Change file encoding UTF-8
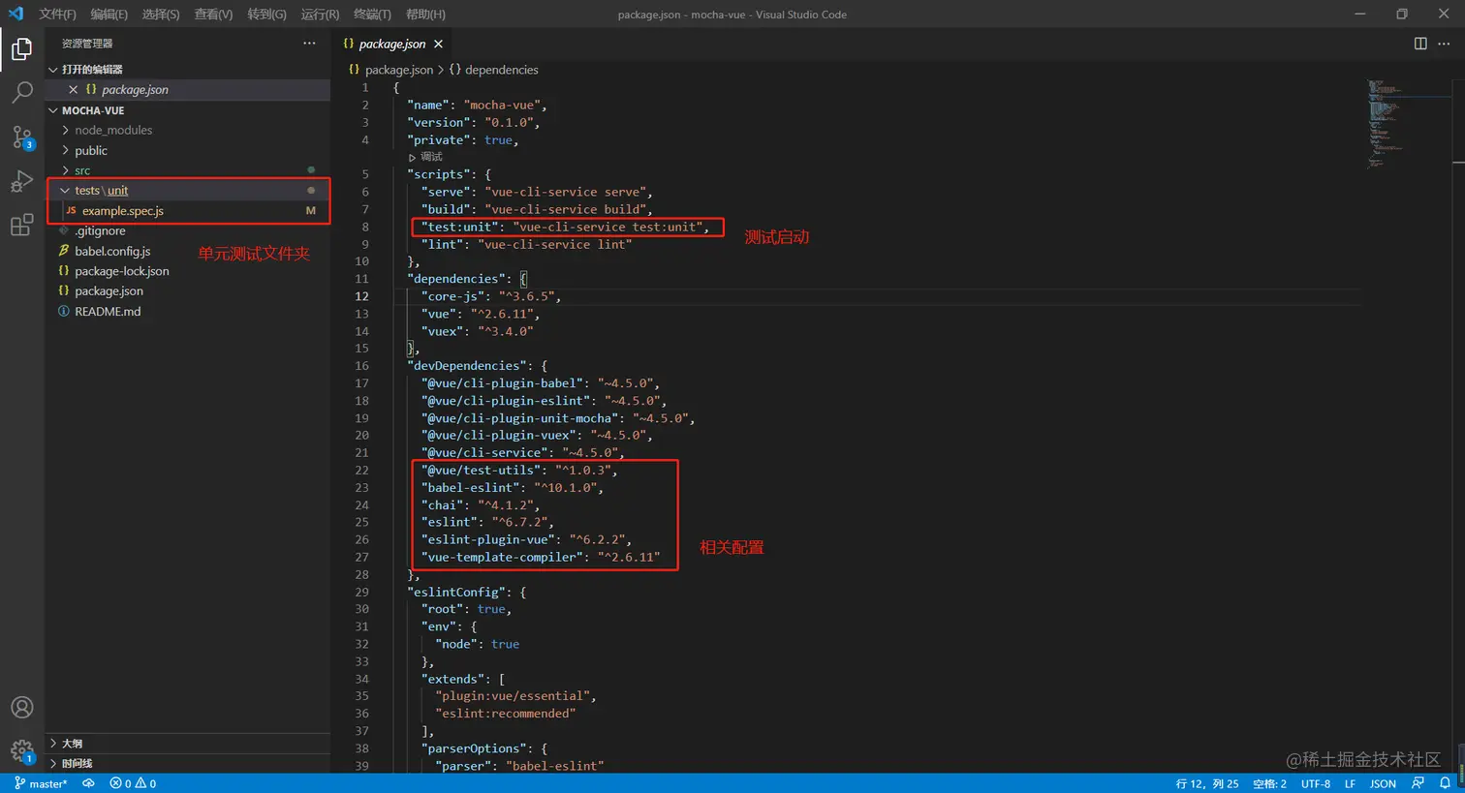The height and width of the screenshot is (793, 1465). click(1316, 783)
